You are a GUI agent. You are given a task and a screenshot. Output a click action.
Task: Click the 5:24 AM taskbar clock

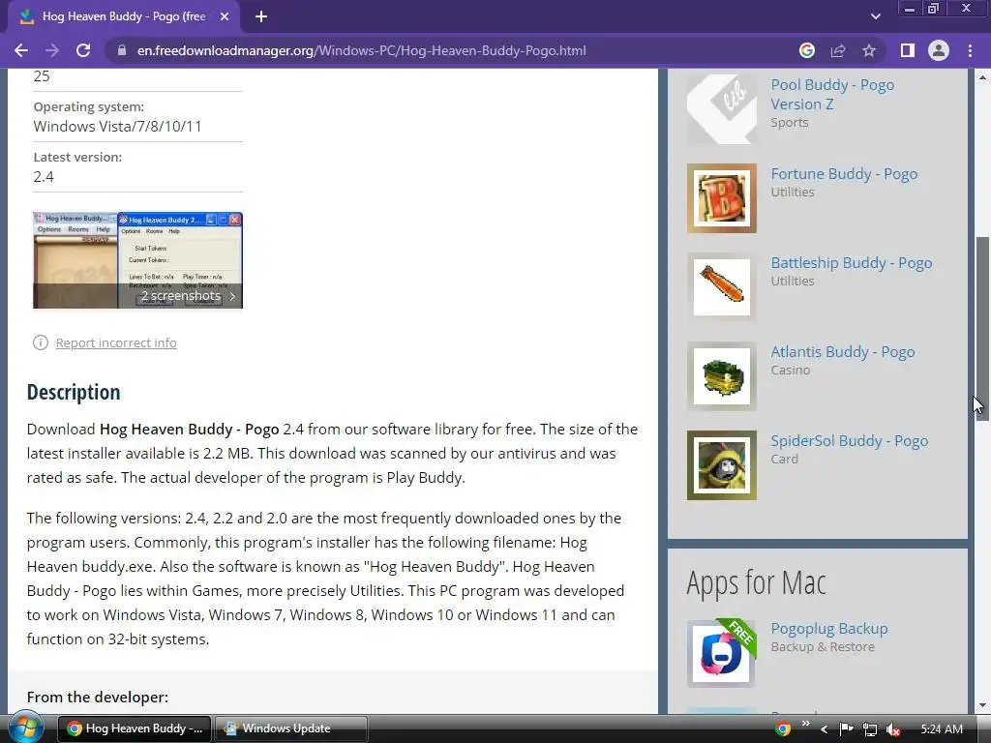942,729
